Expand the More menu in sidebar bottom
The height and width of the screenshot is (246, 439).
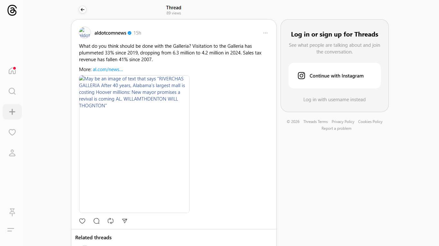point(11,230)
